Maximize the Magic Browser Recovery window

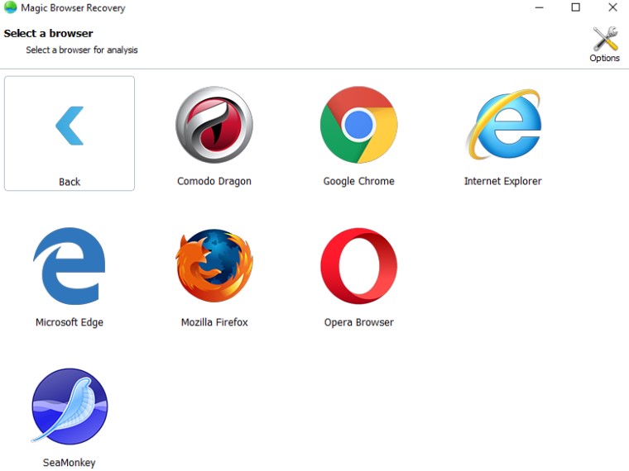tap(576, 7)
